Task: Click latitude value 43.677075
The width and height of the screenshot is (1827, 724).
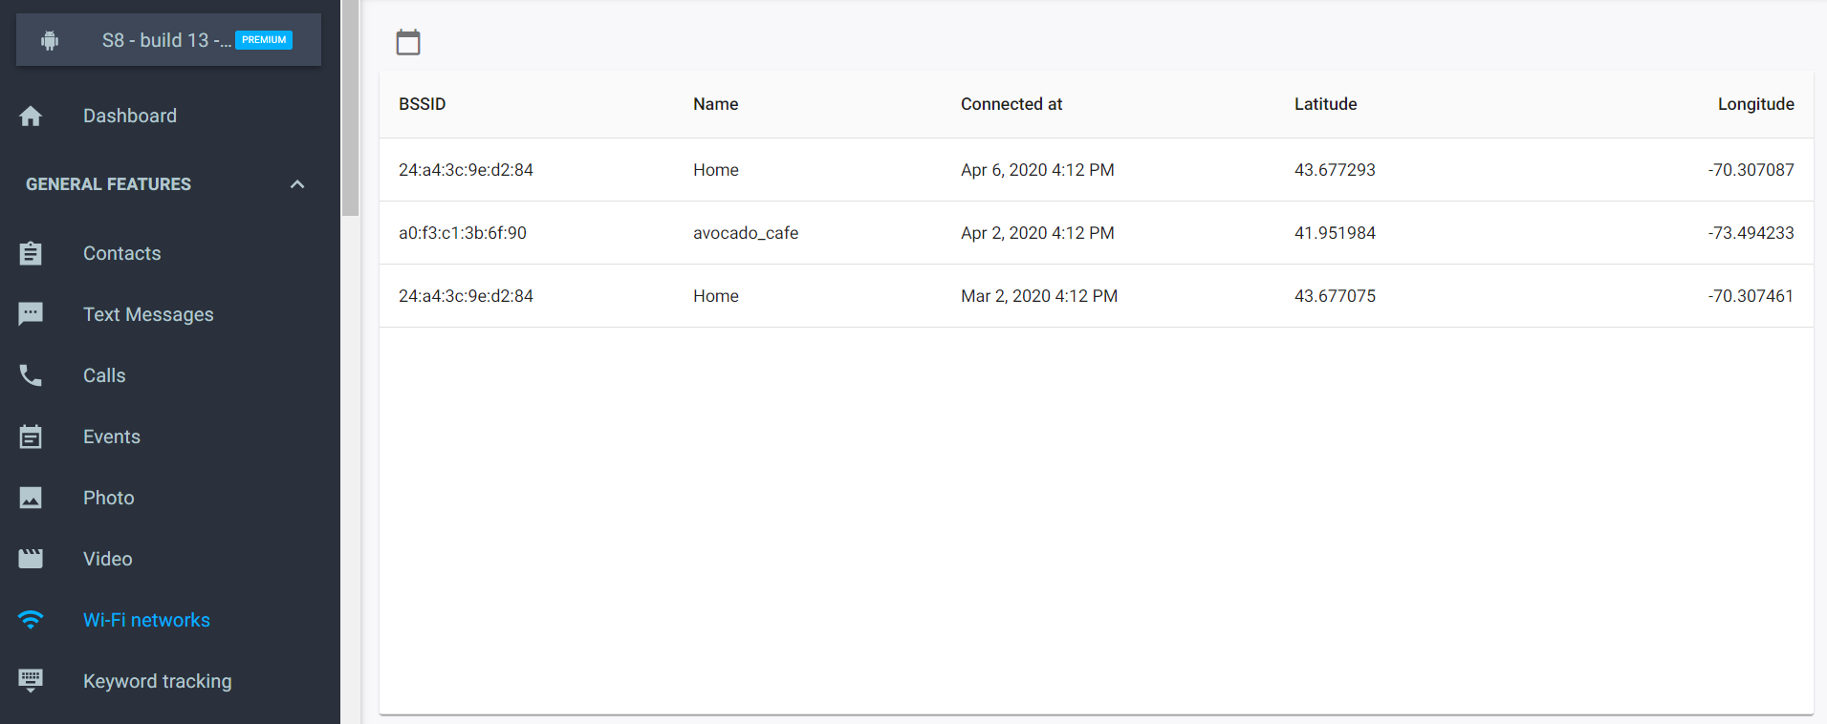Action: pyautogui.click(x=1335, y=296)
